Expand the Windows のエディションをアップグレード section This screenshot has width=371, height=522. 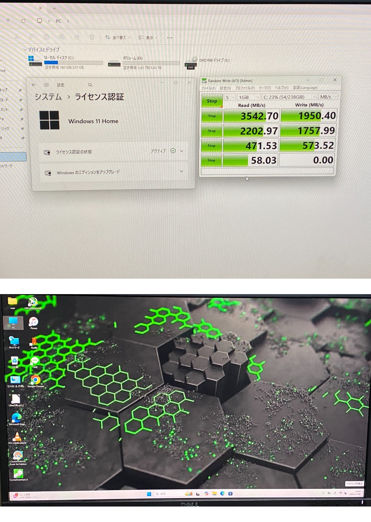(x=181, y=171)
